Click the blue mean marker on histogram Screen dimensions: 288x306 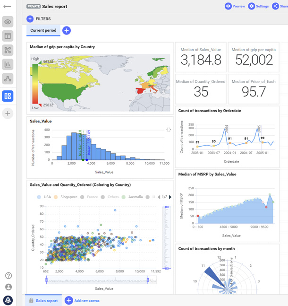click(x=87, y=160)
